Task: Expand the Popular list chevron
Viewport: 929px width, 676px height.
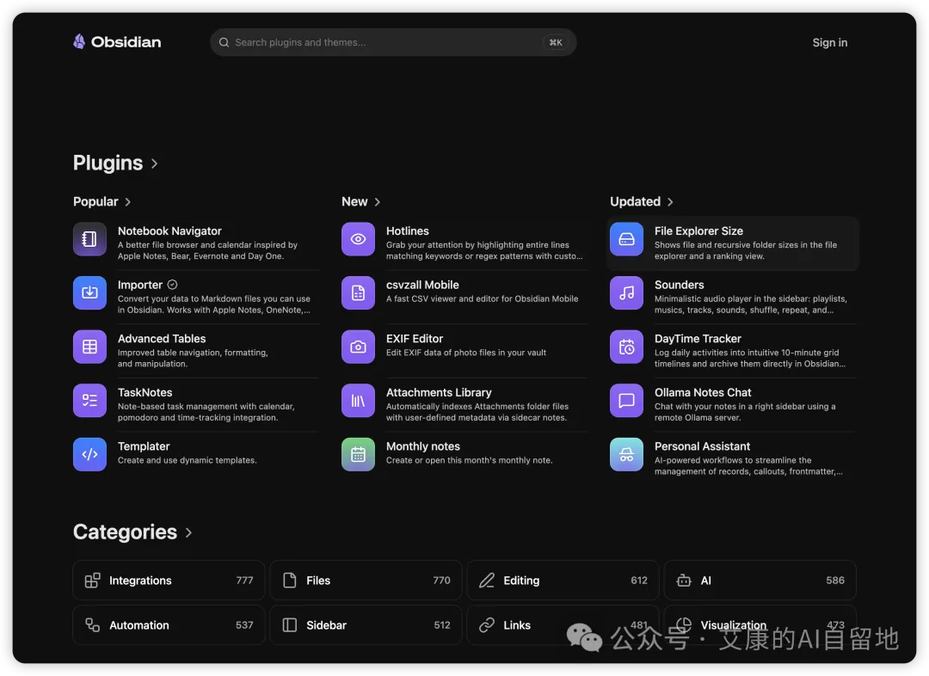Action: click(x=128, y=202)
